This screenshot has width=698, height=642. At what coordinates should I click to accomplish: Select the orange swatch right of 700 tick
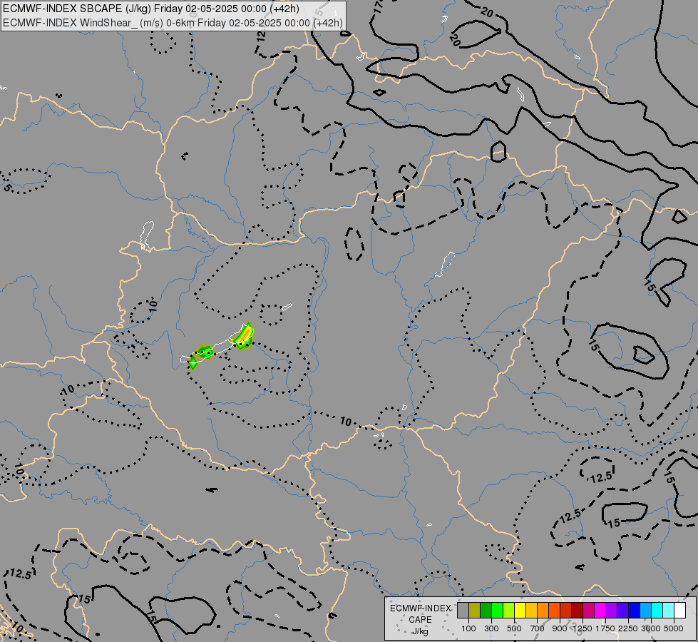[543, 610]
